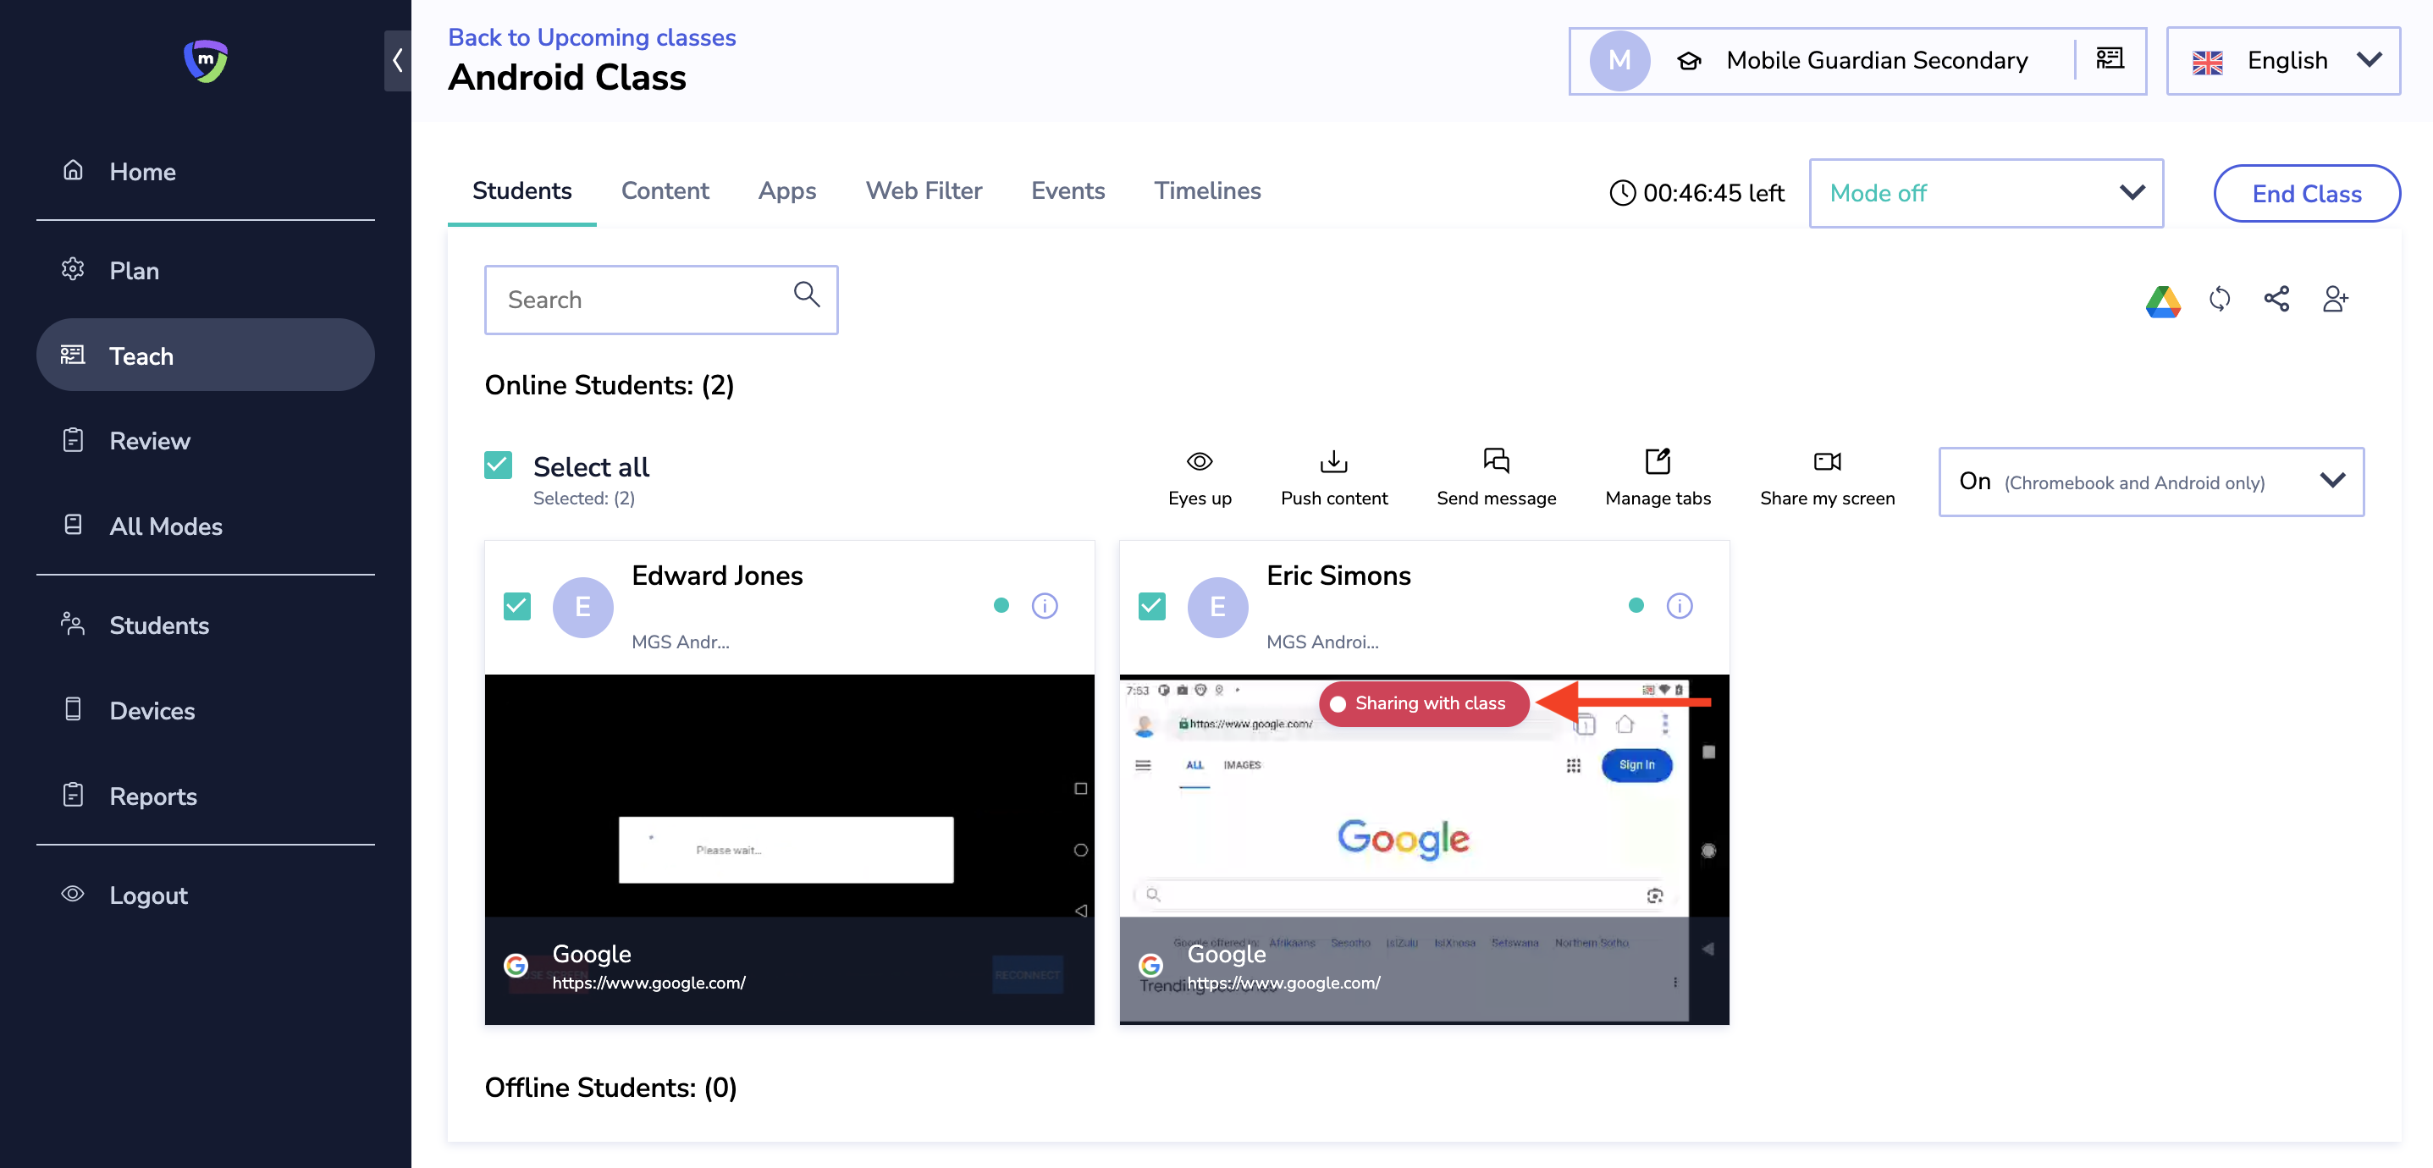Viewport: 2433px width, 1168px height.
Task: Deselect Edward Jones checkbox
Action: [x=516, y=606]
